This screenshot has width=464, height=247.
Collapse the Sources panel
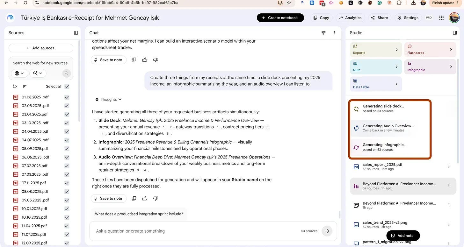pos(76,33)
